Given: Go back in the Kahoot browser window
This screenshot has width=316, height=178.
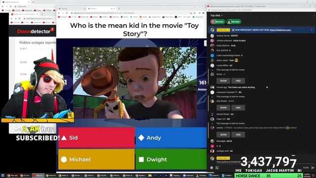Looking at the screenshot, I should [x=59, y=13].
